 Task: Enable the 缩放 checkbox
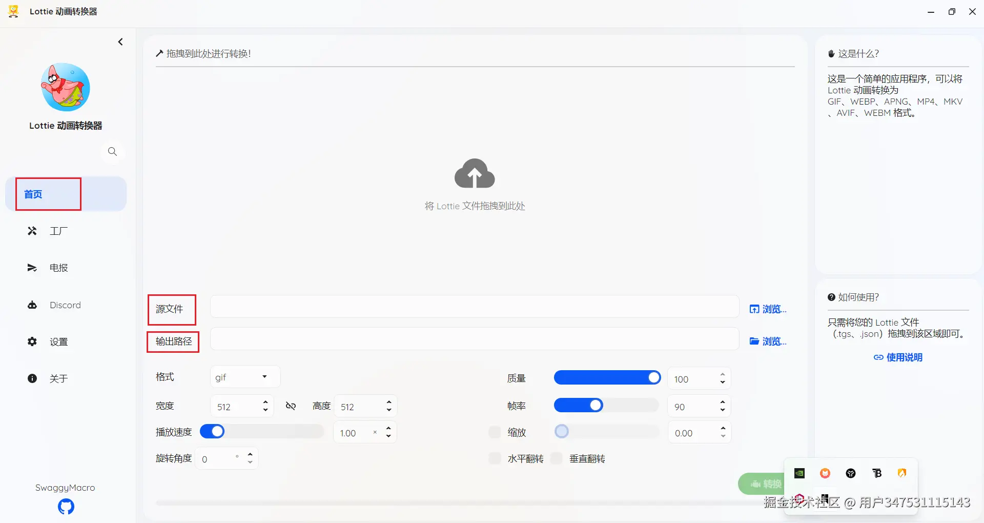495,432
